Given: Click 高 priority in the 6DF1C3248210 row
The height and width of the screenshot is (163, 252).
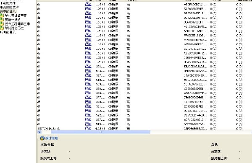Looking at the screenshot, I should tap(128, 120).
